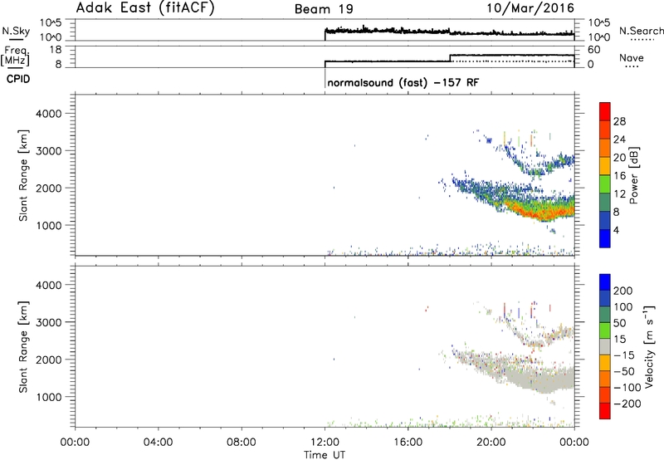
Task: Click the '20:00' time axis label
Action: (491, 443)
